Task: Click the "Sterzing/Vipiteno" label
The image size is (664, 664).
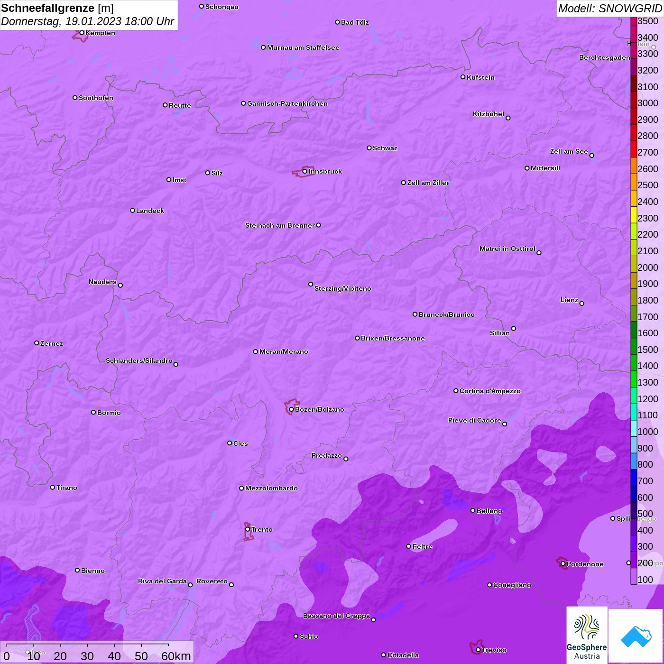Action: tap(343, 288)
